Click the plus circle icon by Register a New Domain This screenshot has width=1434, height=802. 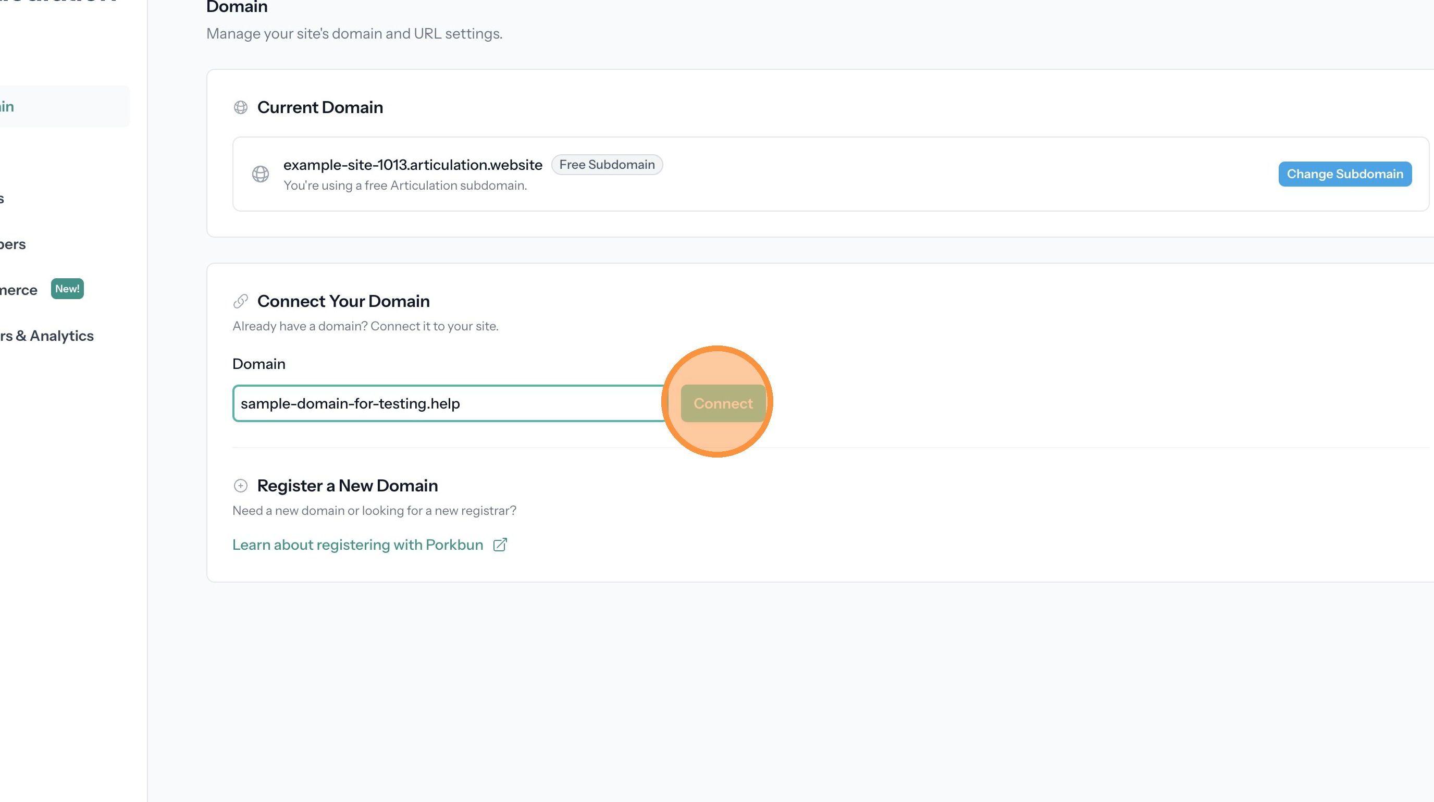[241, 486]
